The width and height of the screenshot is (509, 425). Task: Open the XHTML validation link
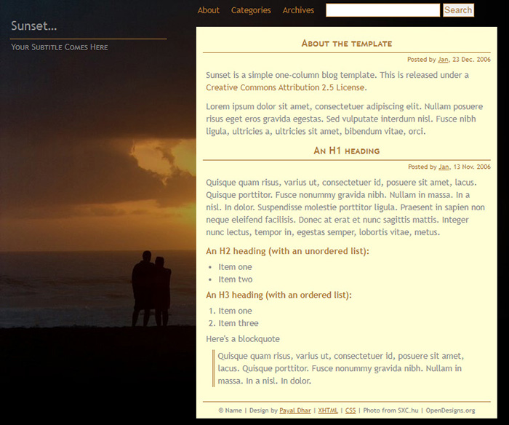click(x=328, y=410)
